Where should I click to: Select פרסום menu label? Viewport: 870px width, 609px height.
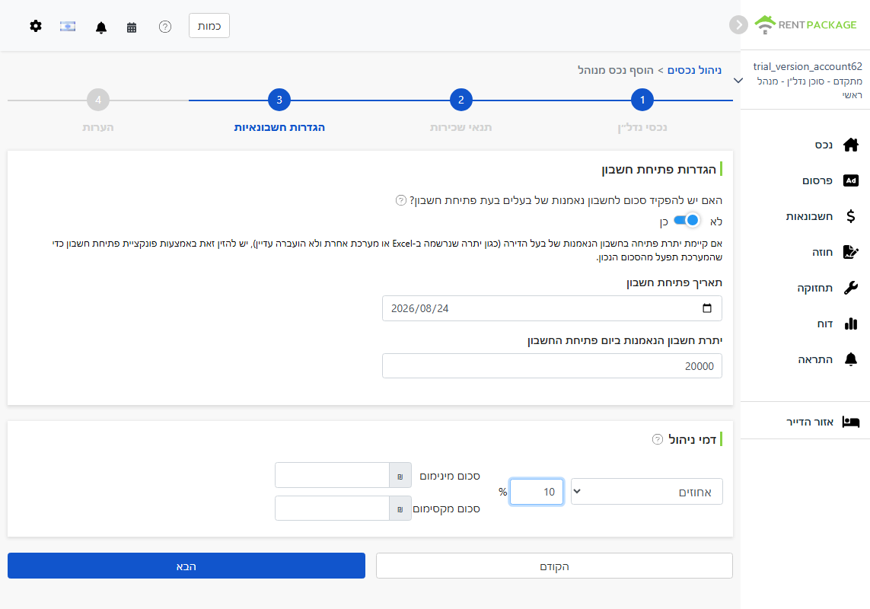[817, 180]
